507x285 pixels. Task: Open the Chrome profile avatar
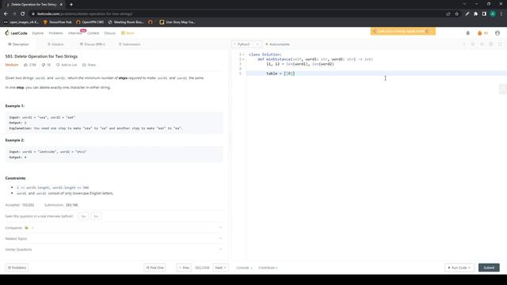coord(493,14)
